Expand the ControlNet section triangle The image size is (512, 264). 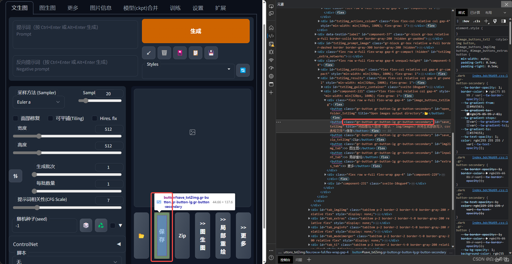[x=119, y=244]
